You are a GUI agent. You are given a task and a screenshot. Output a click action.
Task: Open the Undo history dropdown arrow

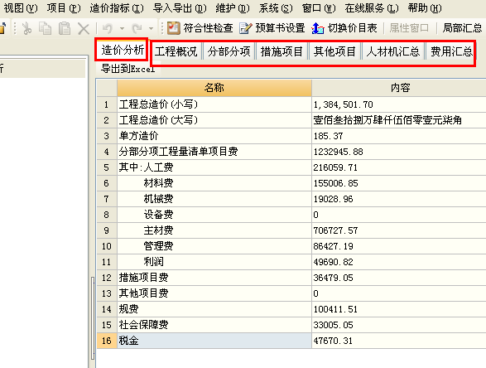tap(122, 29)
